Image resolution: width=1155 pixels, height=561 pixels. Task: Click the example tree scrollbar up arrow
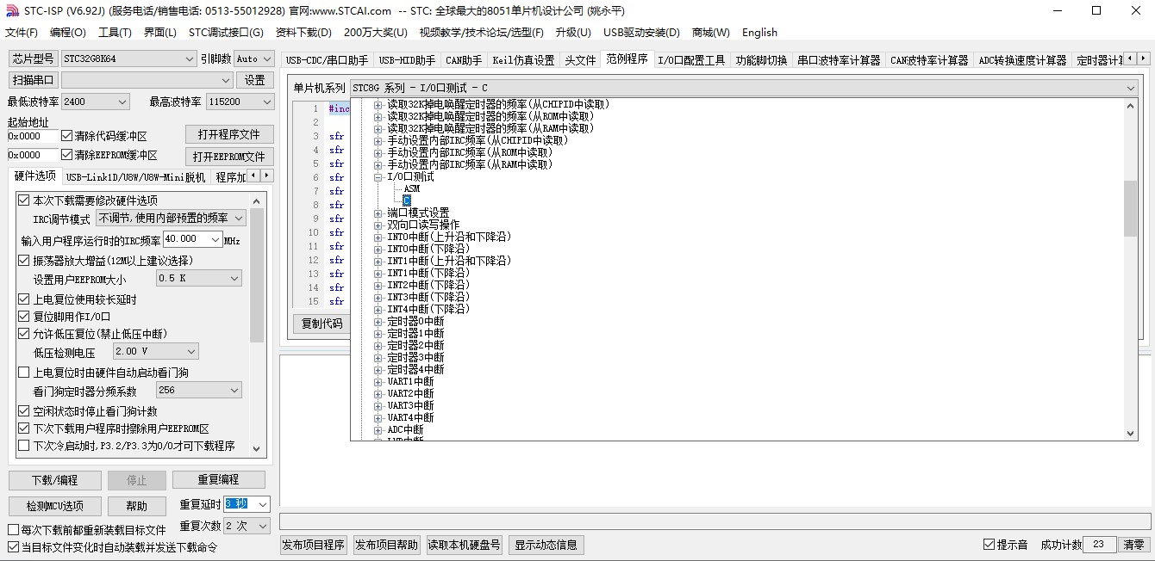coord(1131,105)
